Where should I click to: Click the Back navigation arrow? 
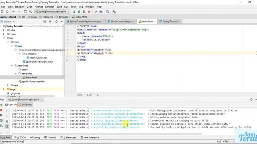click(x=14, y=12)
